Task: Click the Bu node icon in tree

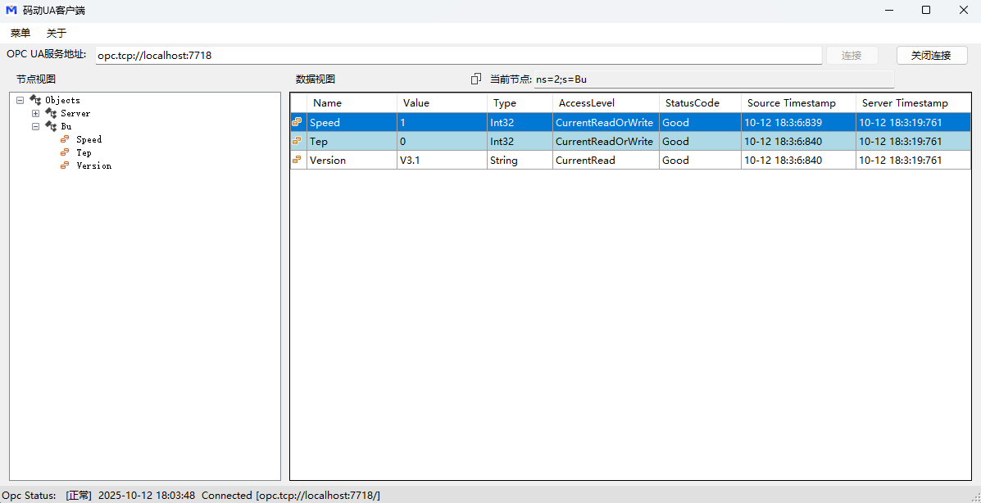Action: 51,126
